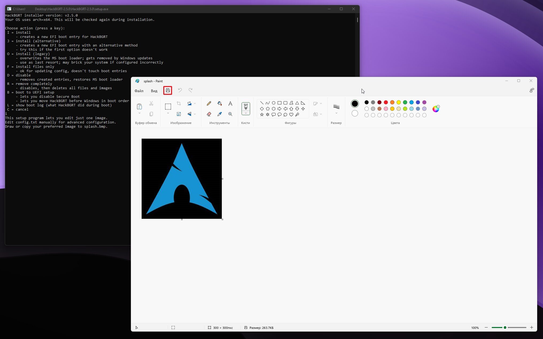Choose the hexagon shape
Screen dimensions: 543x339
pos(274,109)
